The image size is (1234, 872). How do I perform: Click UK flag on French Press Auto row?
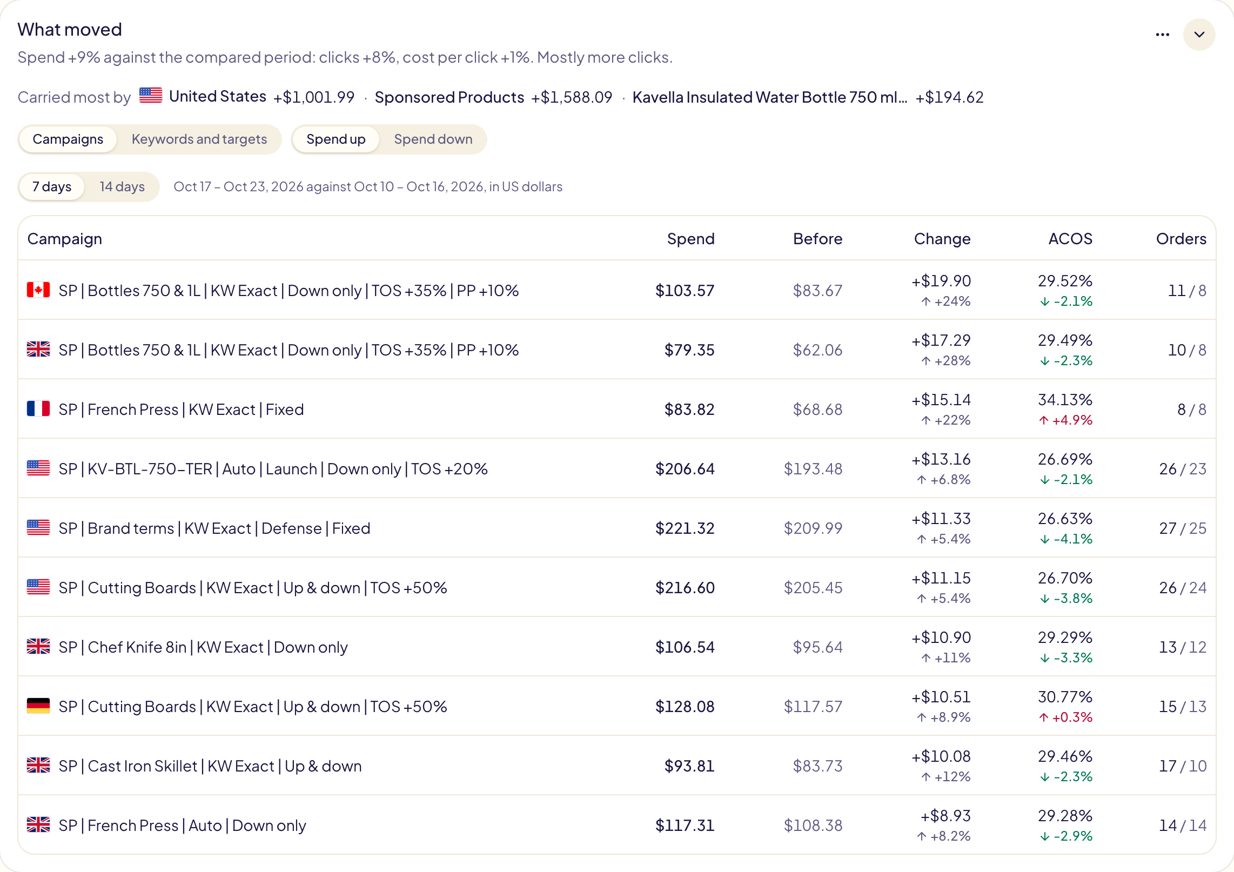[x=38, y=825]
